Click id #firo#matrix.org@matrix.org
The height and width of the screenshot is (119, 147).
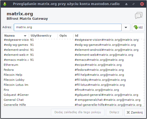[x=97, y=90]
